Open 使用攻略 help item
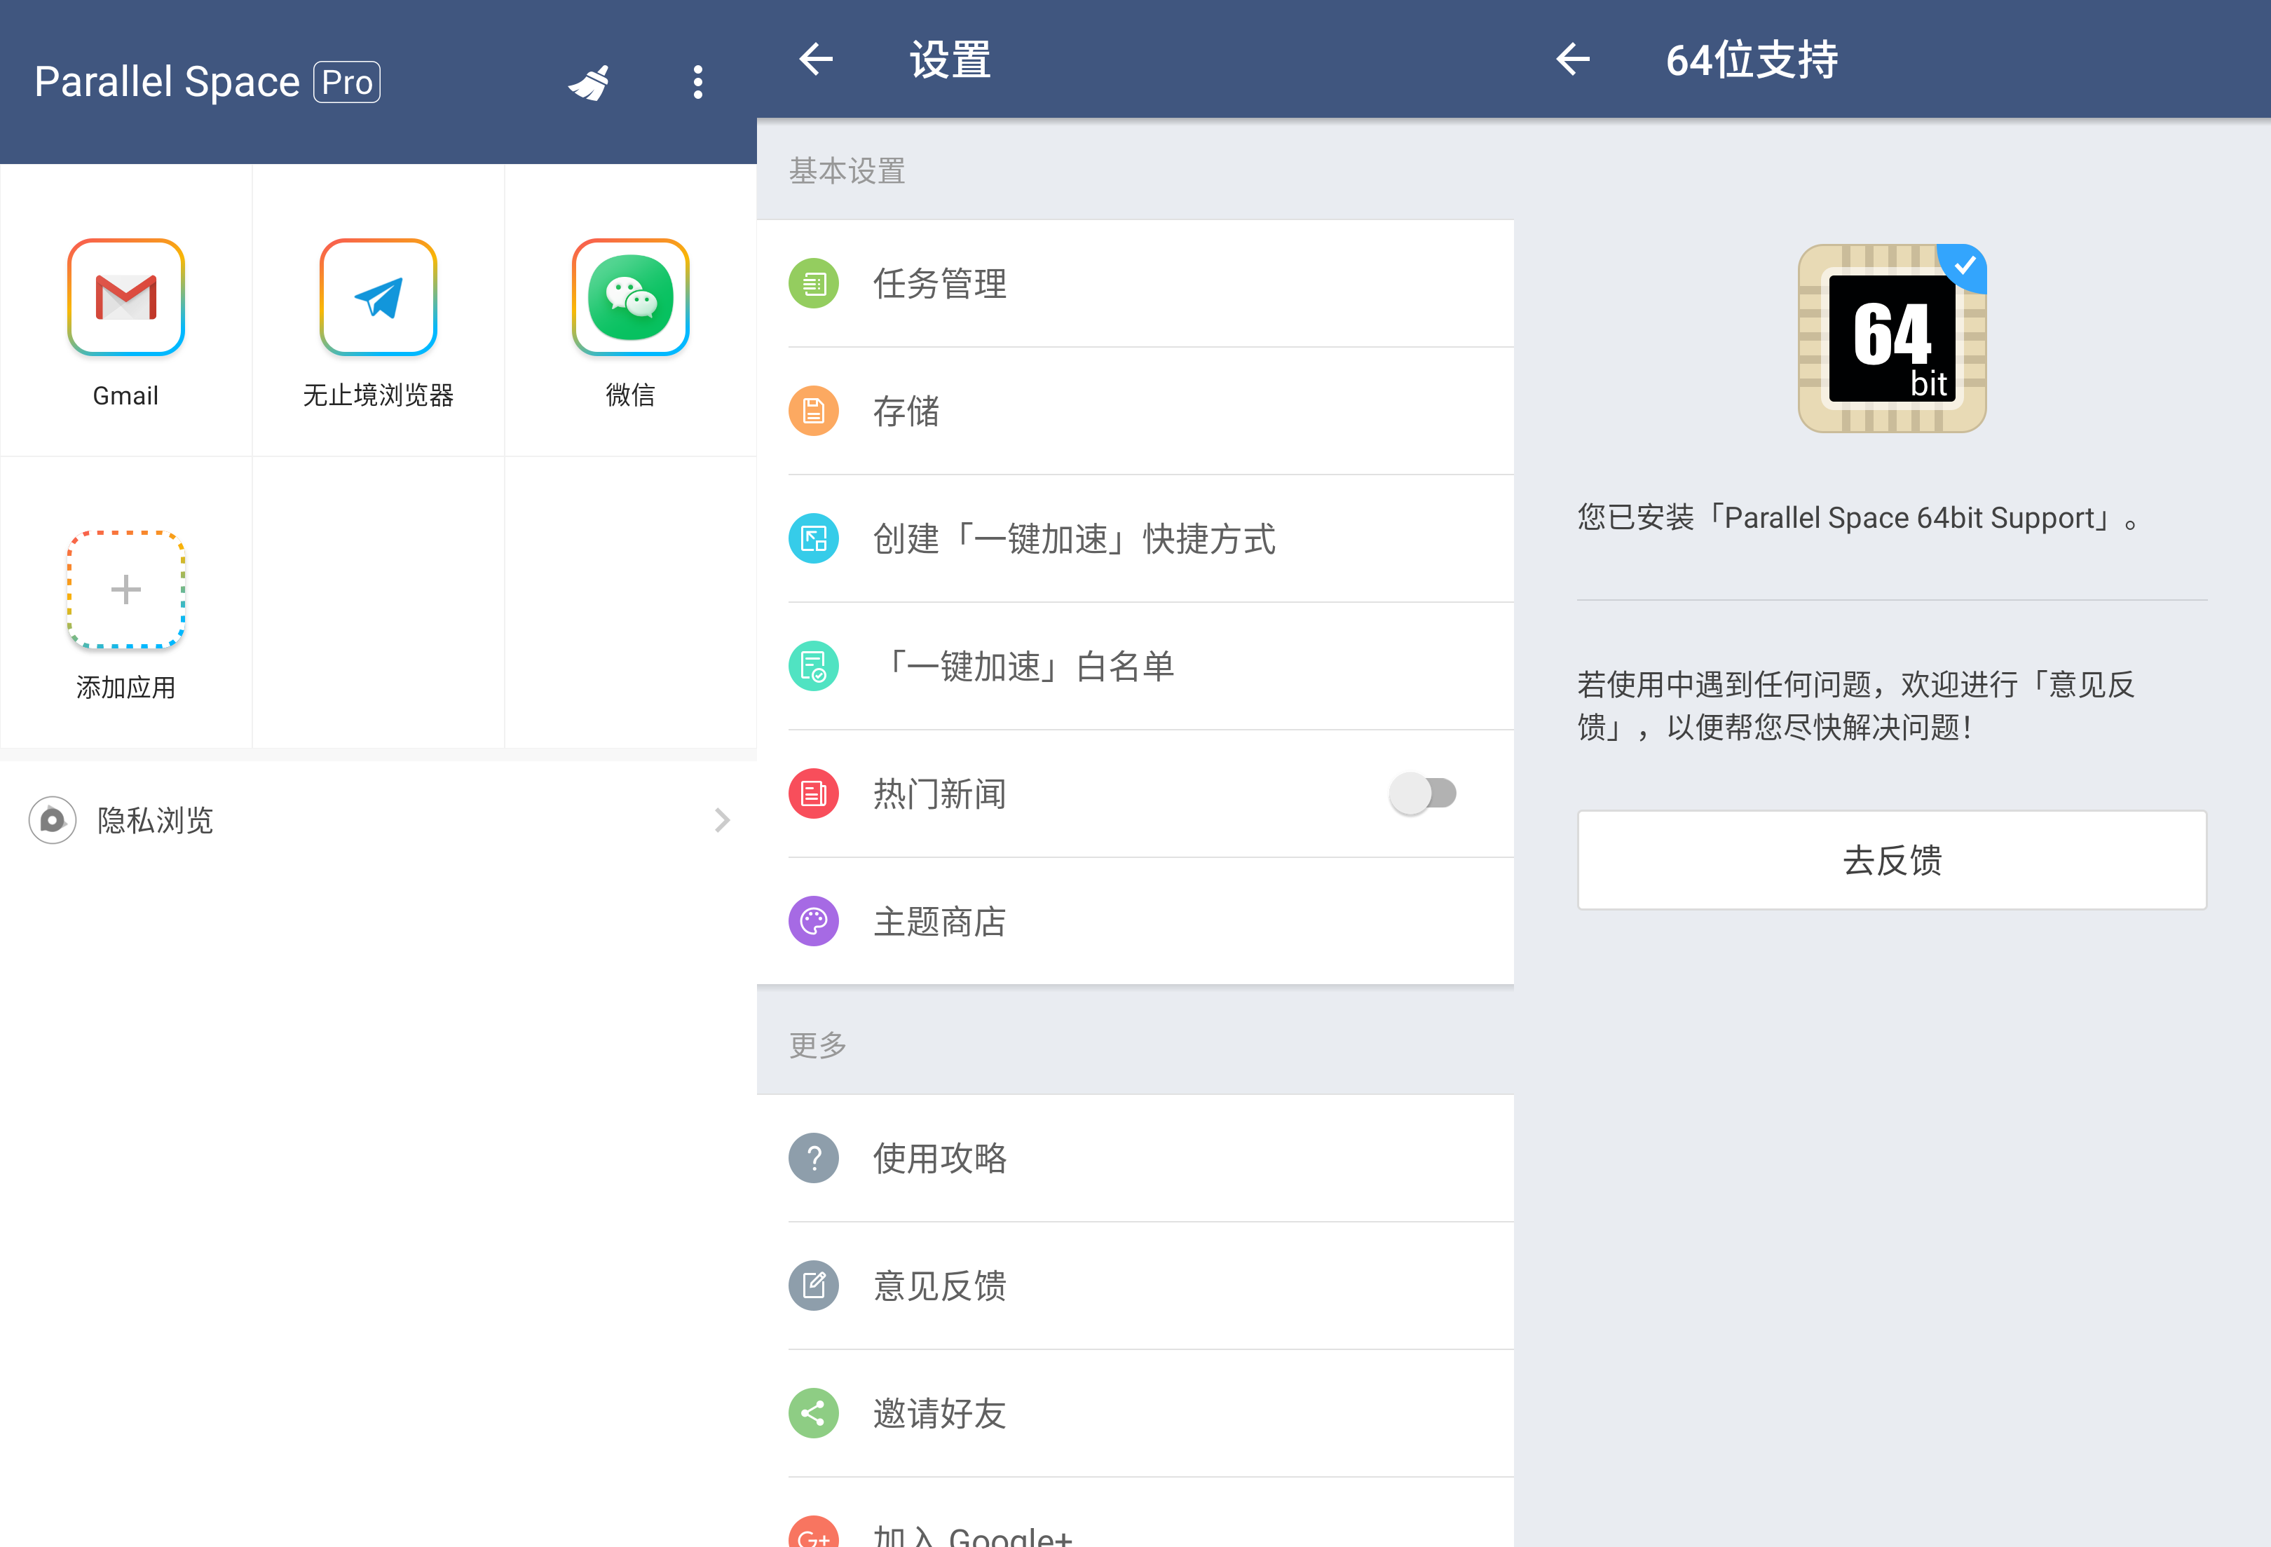 coord(940,1158)
